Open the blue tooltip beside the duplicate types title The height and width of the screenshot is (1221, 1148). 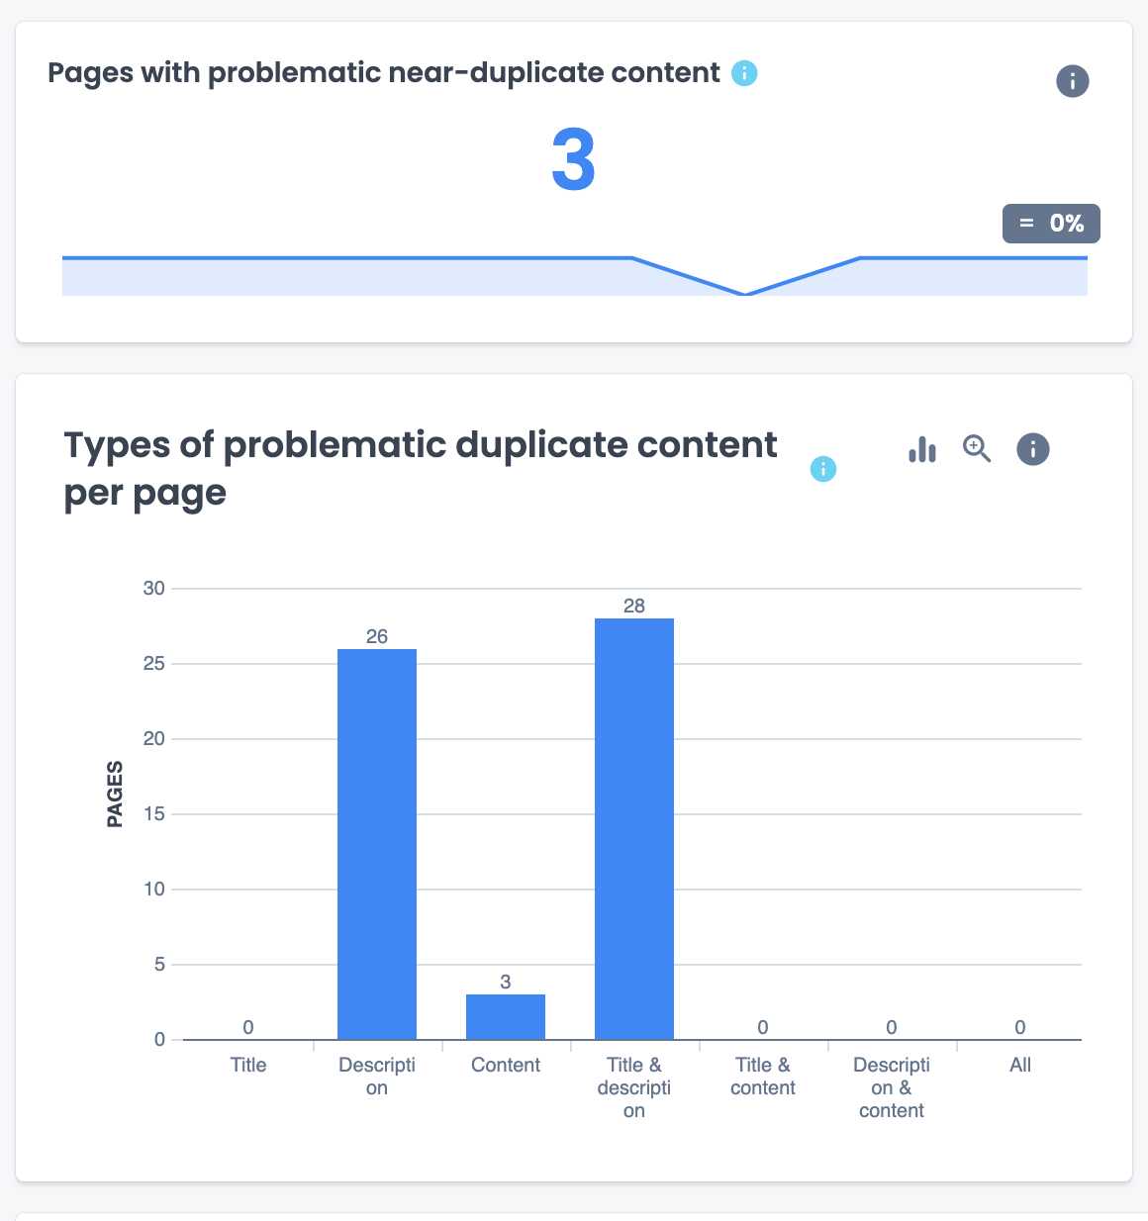click(822, 470)
